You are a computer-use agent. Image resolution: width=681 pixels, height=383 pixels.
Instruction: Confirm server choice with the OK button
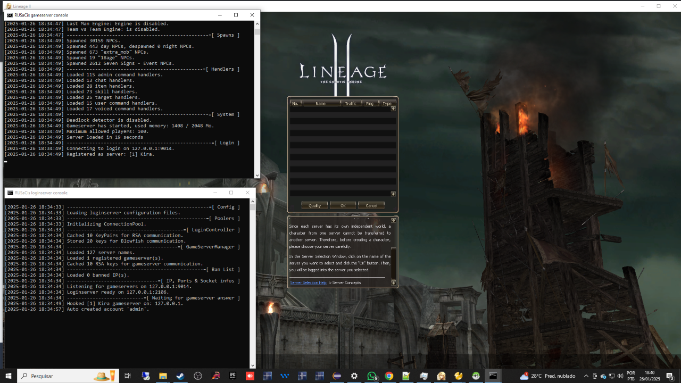pos(343,205)
